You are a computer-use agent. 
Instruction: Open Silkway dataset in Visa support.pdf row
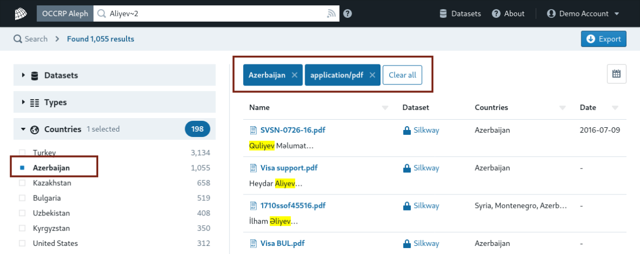click(427, 168)
